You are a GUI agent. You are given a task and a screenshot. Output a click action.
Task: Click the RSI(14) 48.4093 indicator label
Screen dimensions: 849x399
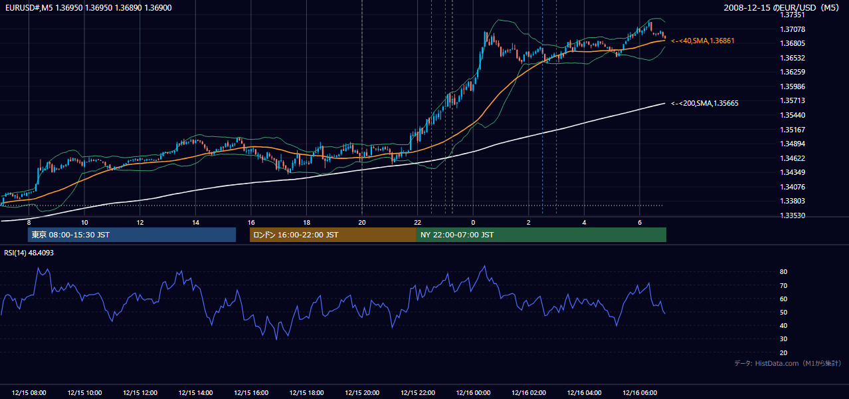click(29, 253)
